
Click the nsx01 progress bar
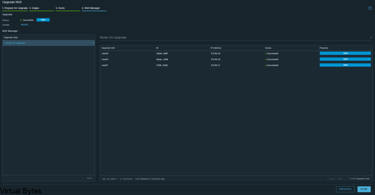pyautogui.click(x=345, y=65)
